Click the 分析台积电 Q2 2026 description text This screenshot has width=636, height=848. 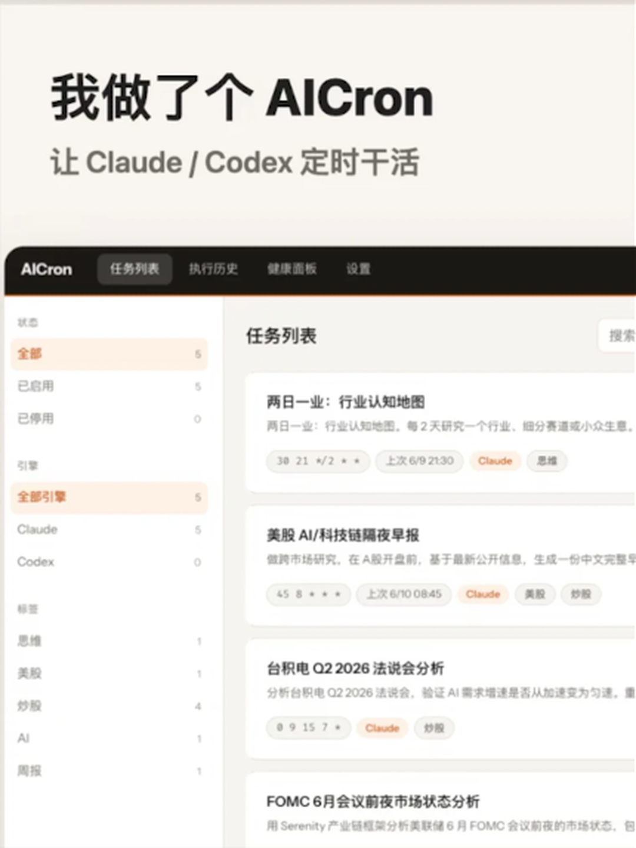tap(450, 692)
